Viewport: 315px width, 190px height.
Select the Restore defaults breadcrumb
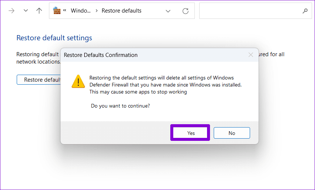point(121,11)
